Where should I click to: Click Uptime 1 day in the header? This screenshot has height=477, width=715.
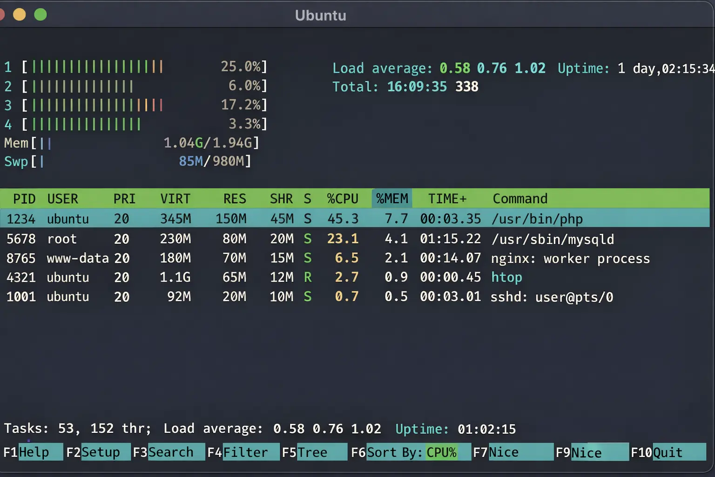(636, 69)
